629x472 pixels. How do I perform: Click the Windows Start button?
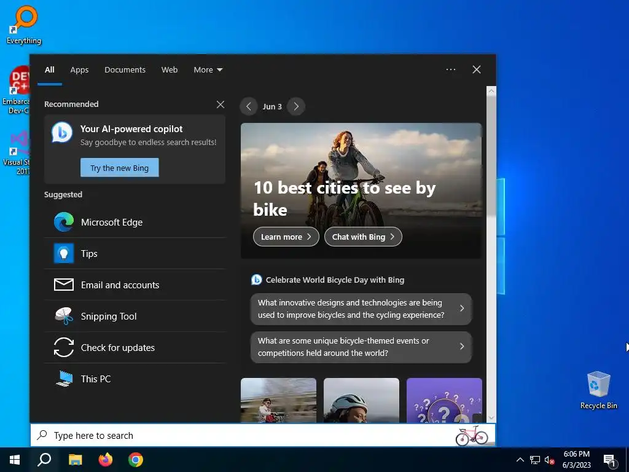click(x=15, y=460)
